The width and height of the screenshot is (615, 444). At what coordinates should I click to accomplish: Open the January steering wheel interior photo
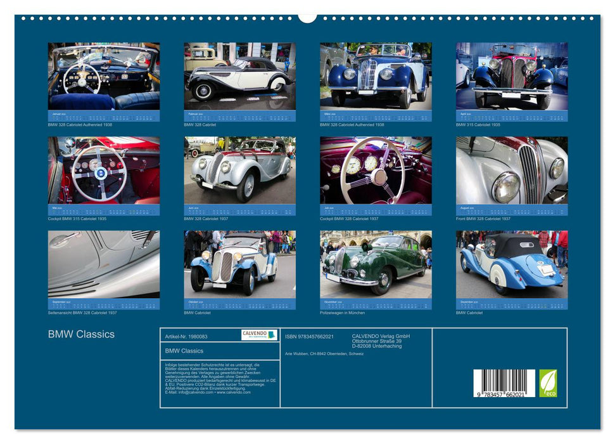point(104,76)
